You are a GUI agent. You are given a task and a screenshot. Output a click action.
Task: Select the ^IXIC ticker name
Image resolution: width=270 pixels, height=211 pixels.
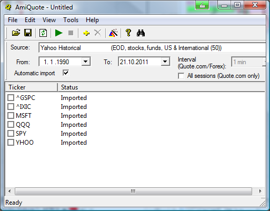pos(24,107)
